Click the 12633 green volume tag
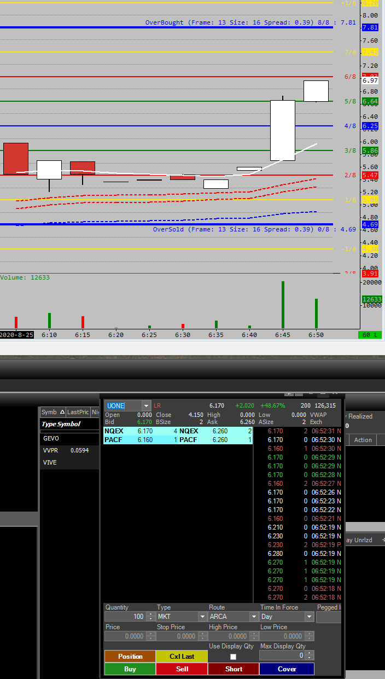The width and height of the screenshot is (385, 679). pyautogui.click(x=372, y=299)
